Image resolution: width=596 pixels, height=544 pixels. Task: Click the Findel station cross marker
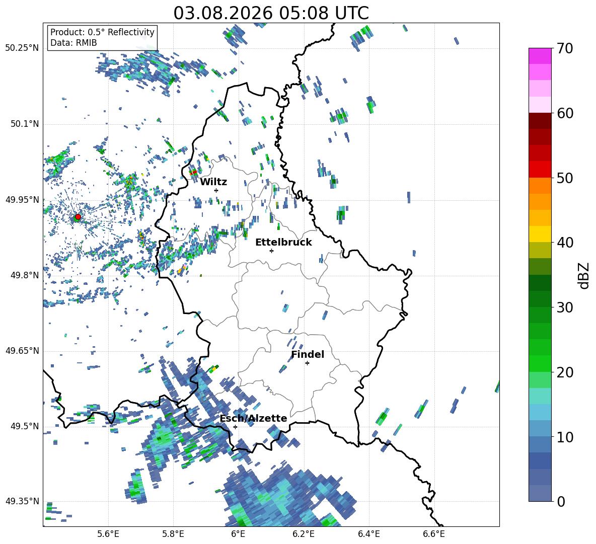pos(307,363)
